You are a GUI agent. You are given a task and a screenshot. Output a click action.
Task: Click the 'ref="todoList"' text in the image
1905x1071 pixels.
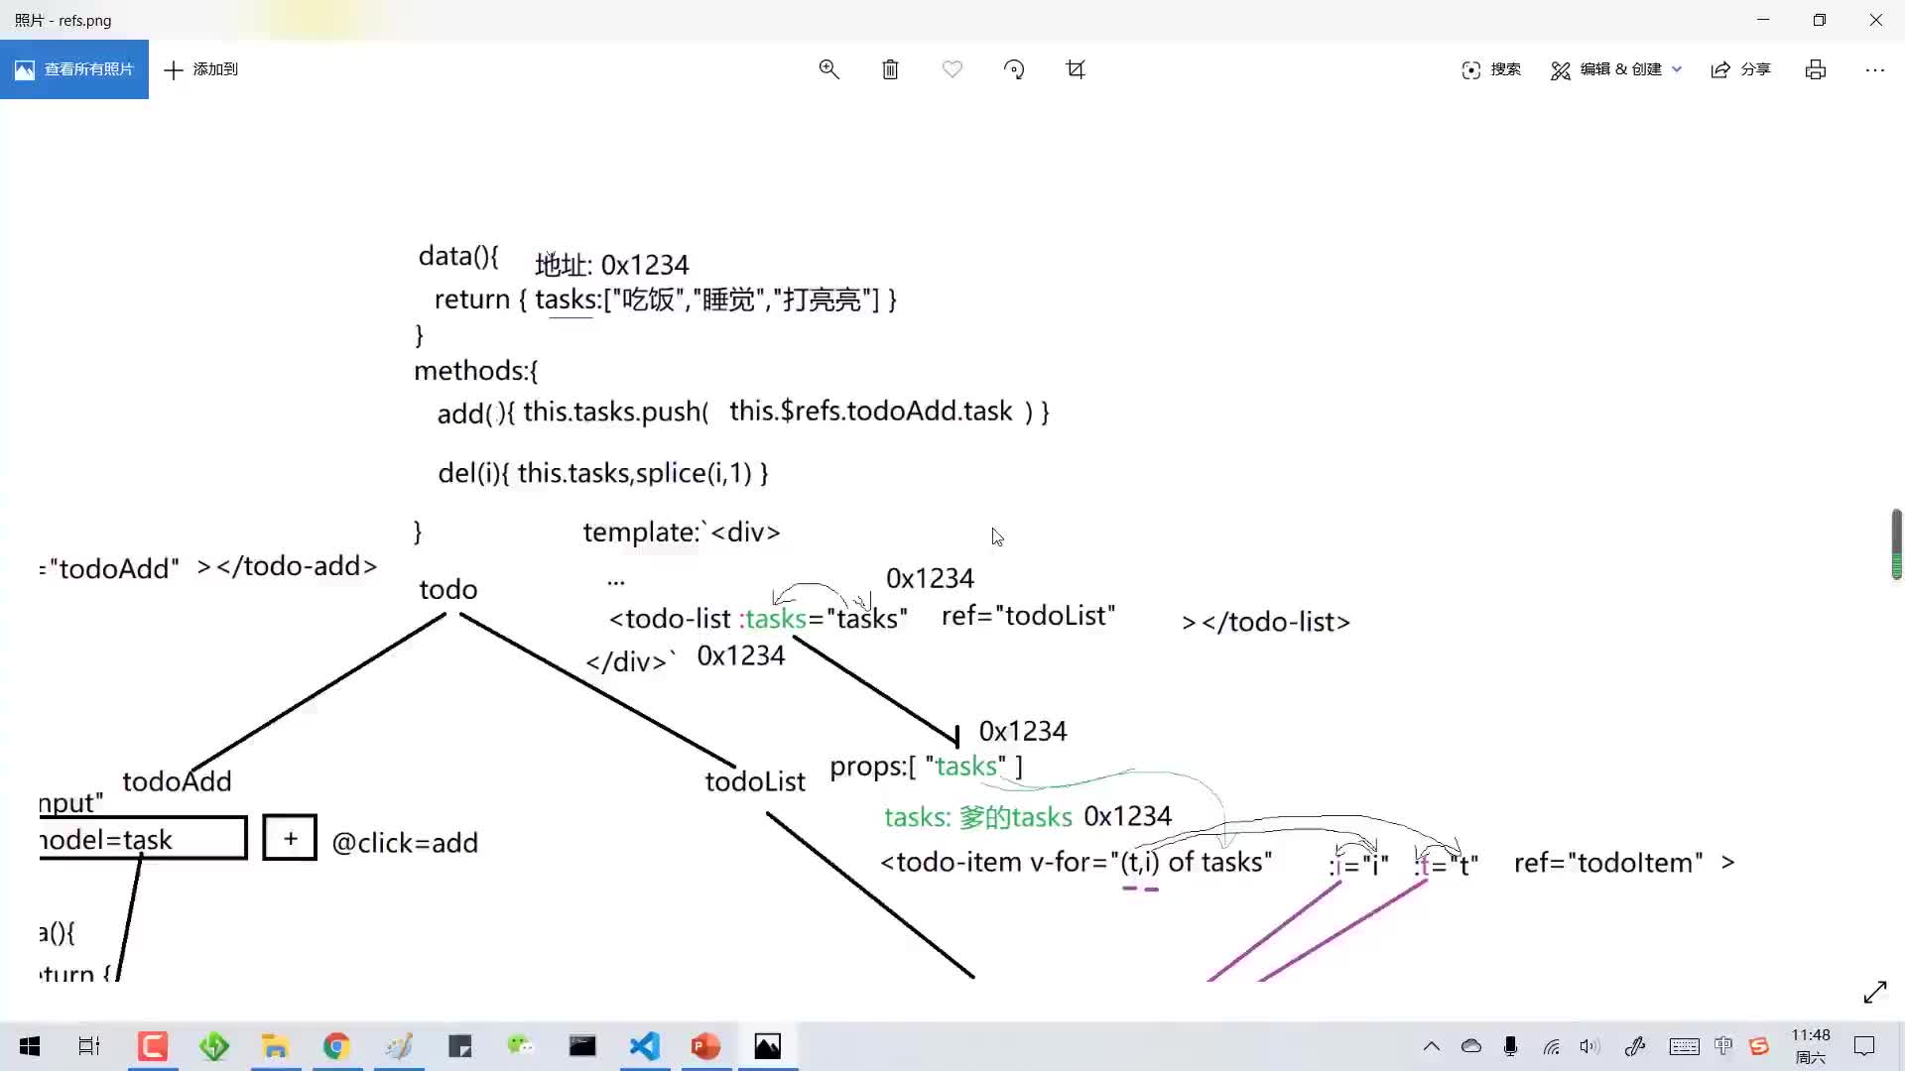1029,616
